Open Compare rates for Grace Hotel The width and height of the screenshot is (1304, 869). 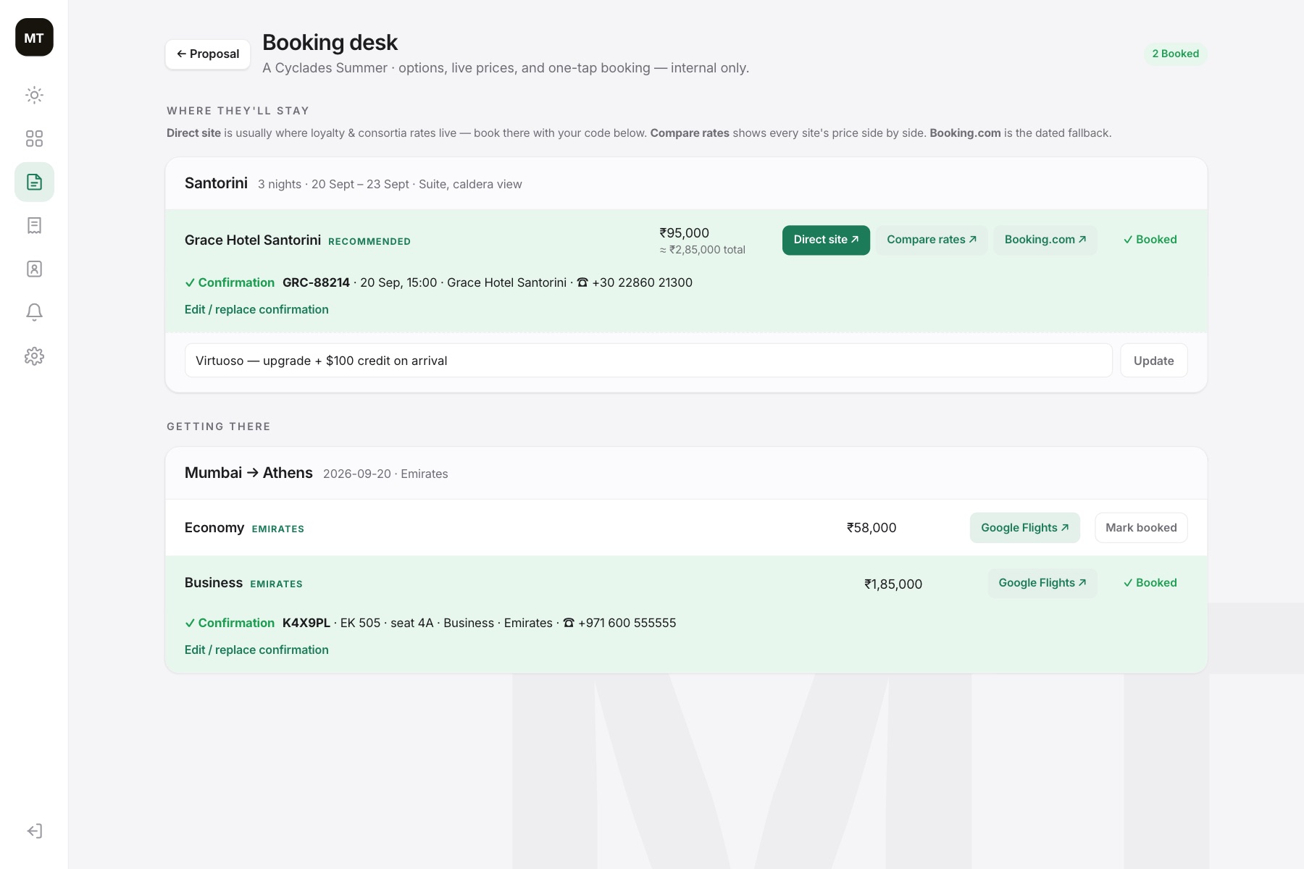click(x=932, y=240)
